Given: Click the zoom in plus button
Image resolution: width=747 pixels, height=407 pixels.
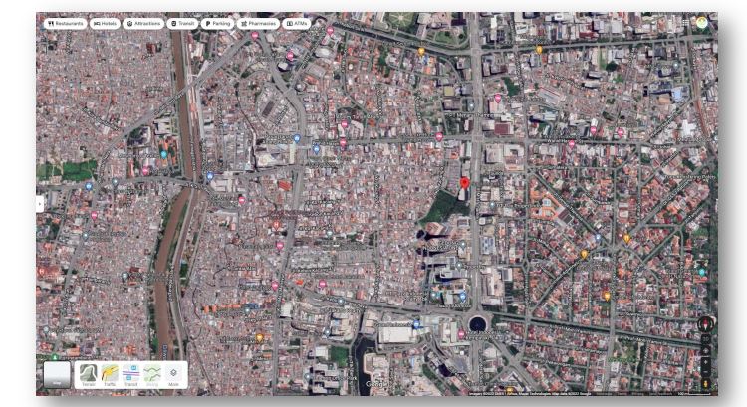Looking at the screenshot, I should (x=705, y=362).
